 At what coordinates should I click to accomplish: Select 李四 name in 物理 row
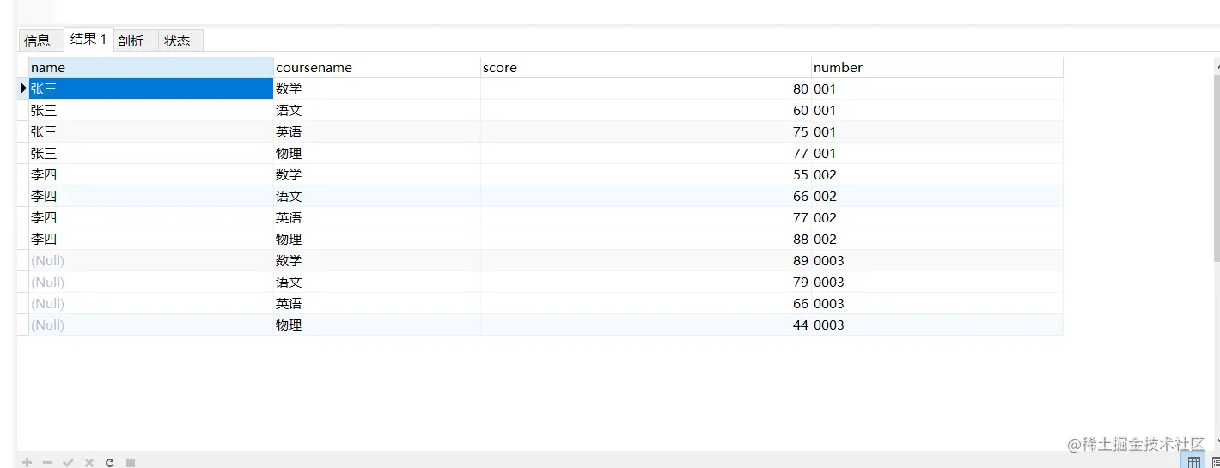pyautogui.click(x=151, y=239)
